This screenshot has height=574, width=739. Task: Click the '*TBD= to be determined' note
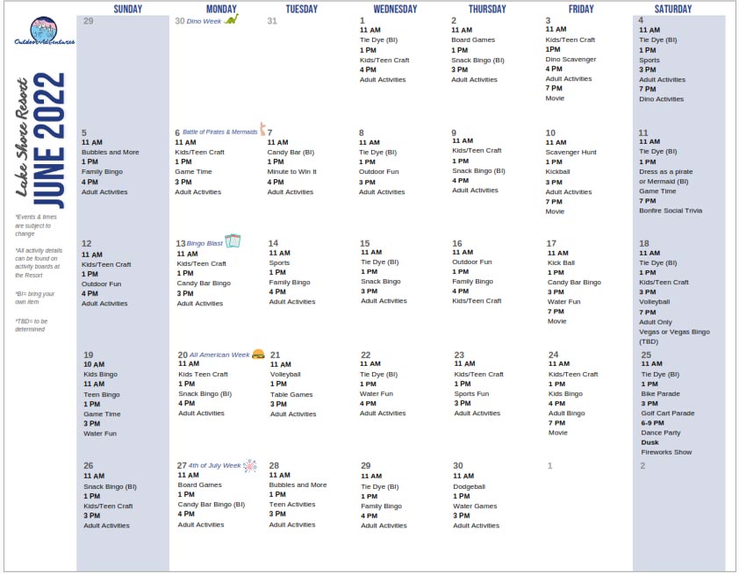(x=31, y=325)
